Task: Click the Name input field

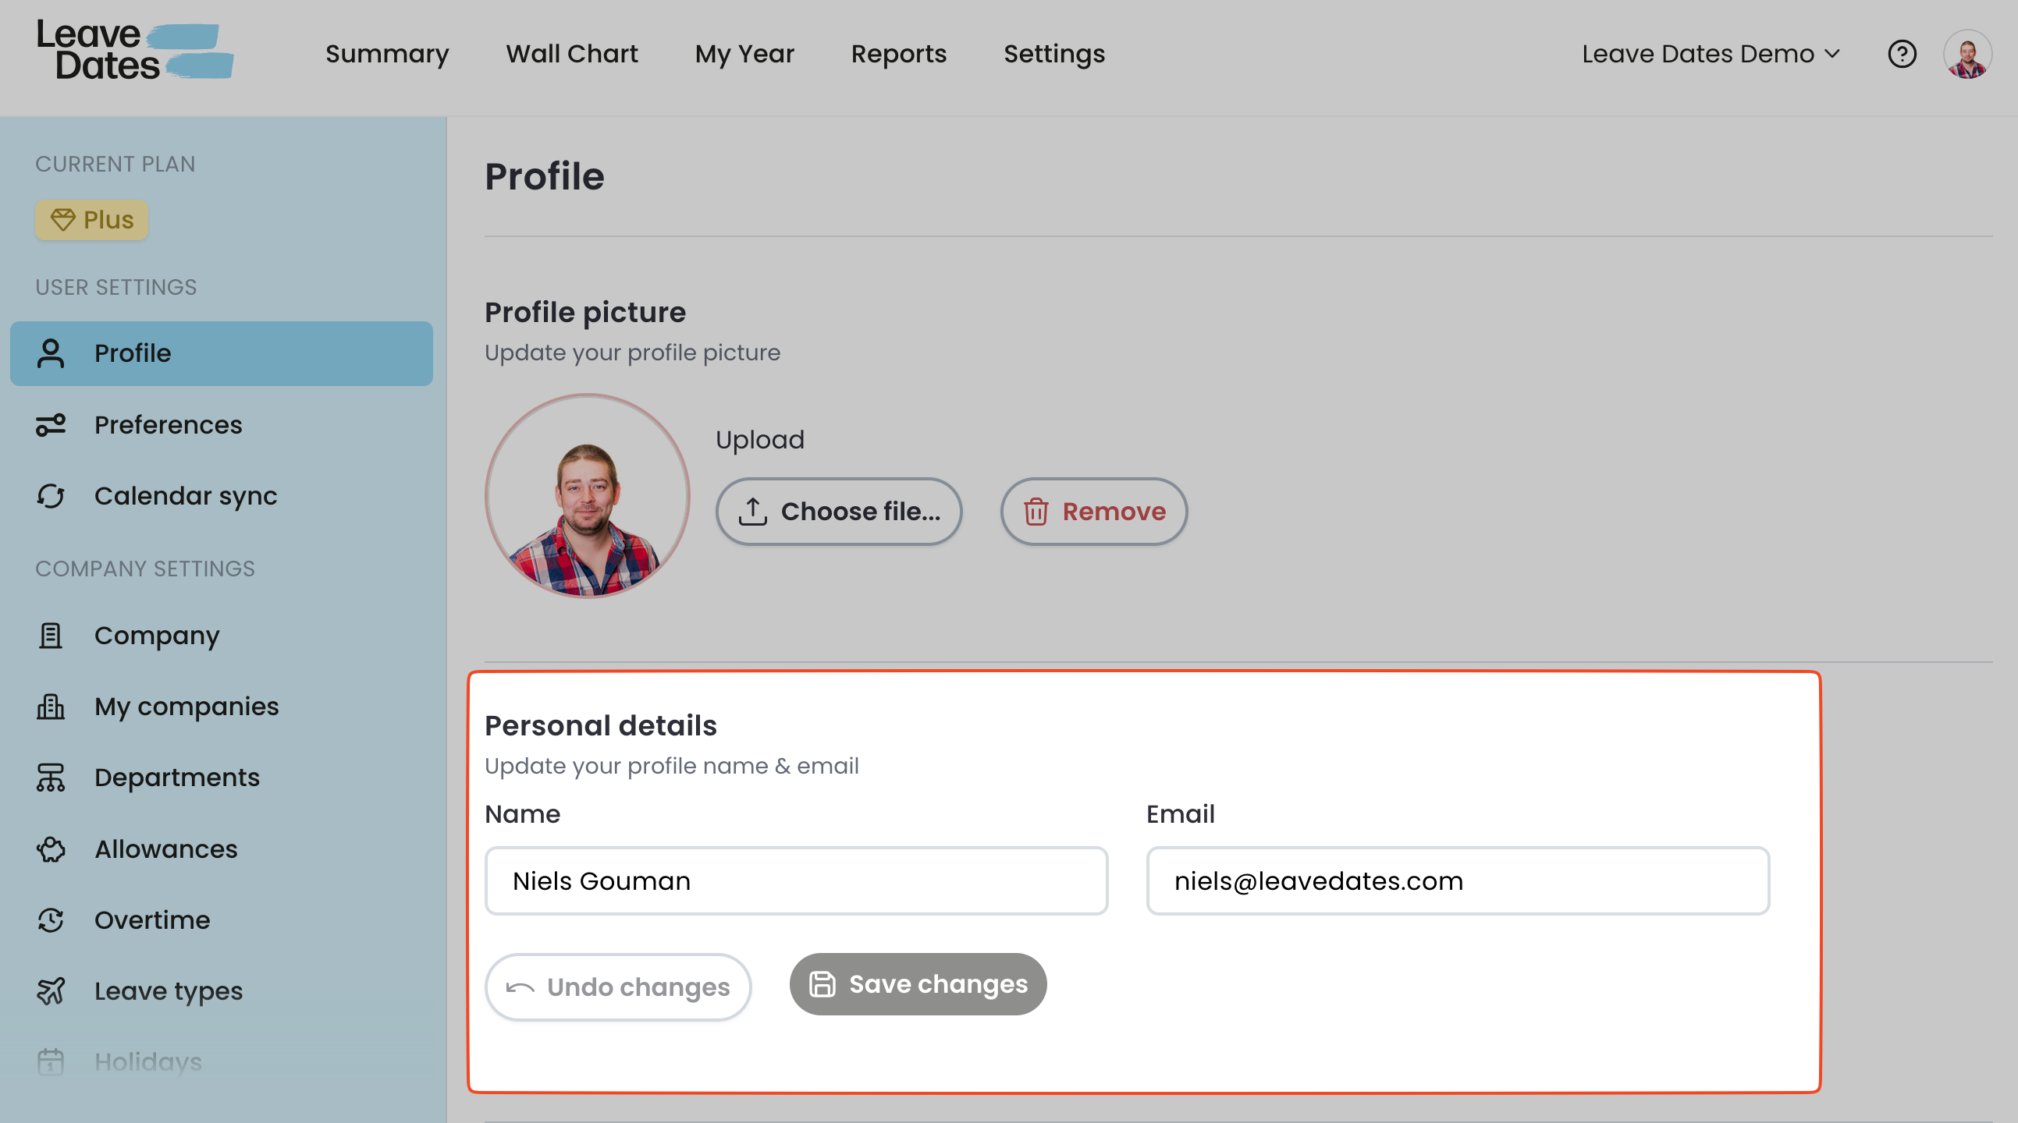Action: point(796,881)
